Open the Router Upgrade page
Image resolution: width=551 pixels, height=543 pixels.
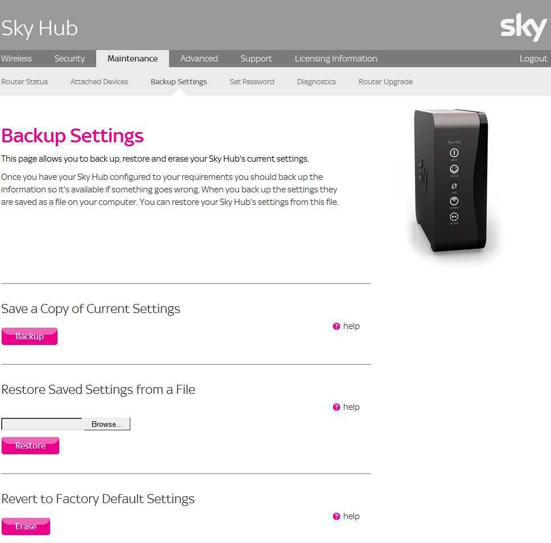(385, 82)
